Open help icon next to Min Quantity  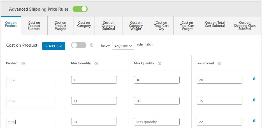coord(96,63)
